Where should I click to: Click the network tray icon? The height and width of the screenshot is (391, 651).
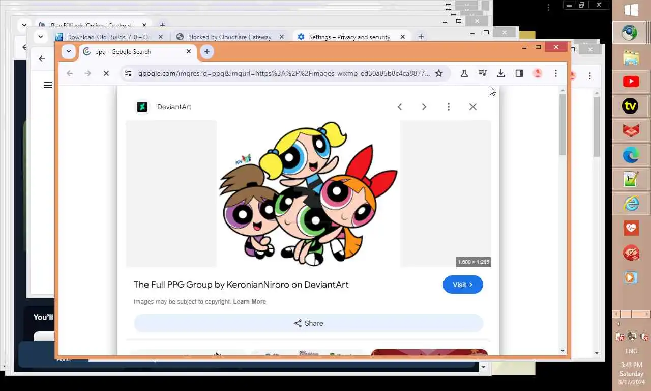pyautogui.click(x=632, y=337)
